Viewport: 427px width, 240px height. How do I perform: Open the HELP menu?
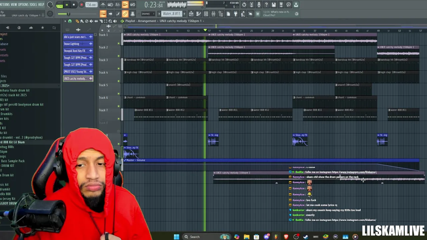[41, 4]
